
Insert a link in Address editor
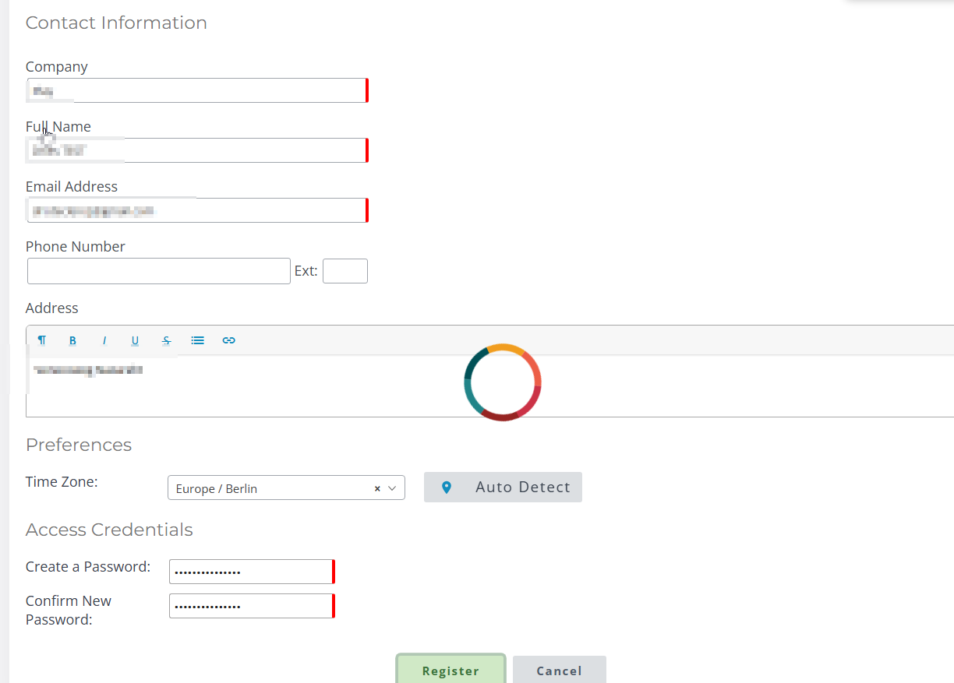(x=228, y=340)
